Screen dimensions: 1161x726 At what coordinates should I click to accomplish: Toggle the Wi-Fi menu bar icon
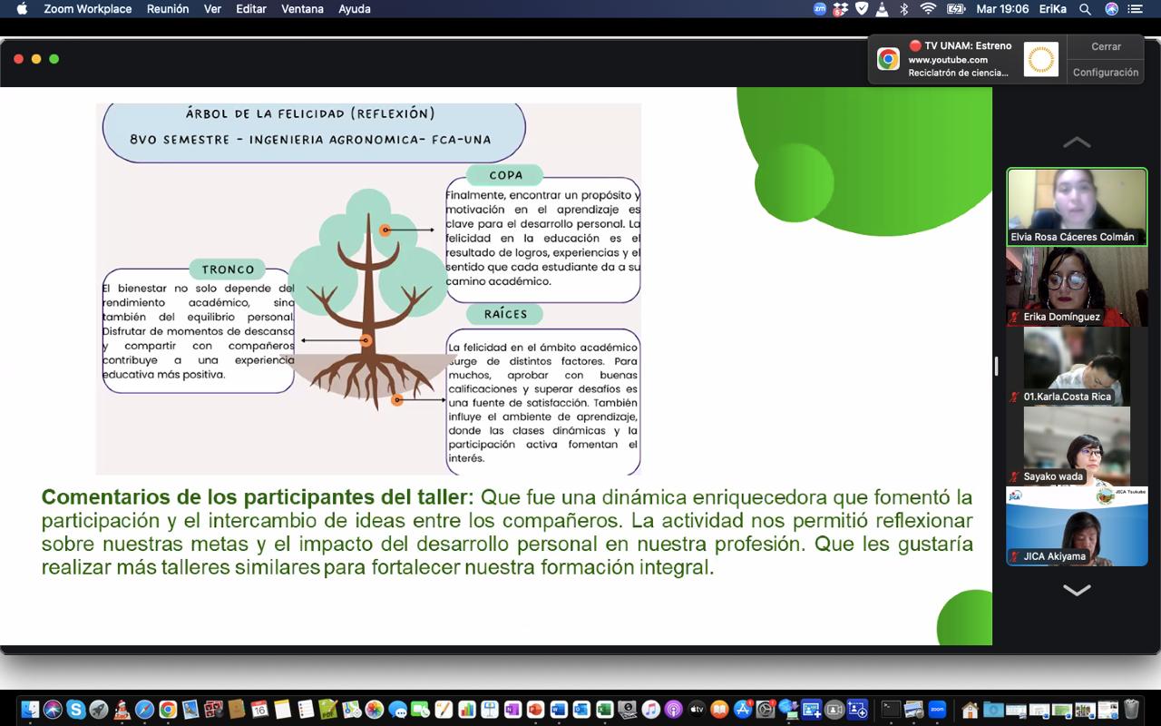(x=928, y=9)
